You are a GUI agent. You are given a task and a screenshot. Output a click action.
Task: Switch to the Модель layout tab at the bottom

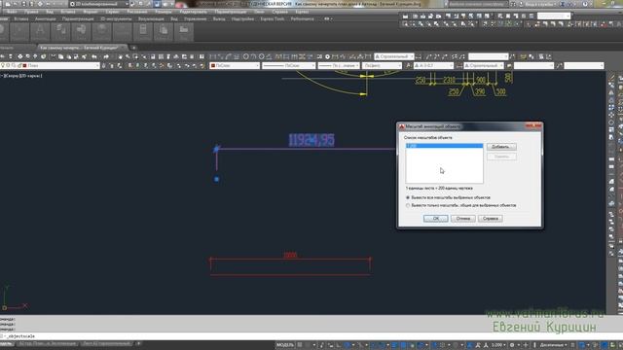pos(7,344)
